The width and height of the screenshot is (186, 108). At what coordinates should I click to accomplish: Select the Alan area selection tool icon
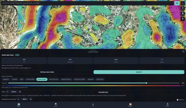[183, 3]
